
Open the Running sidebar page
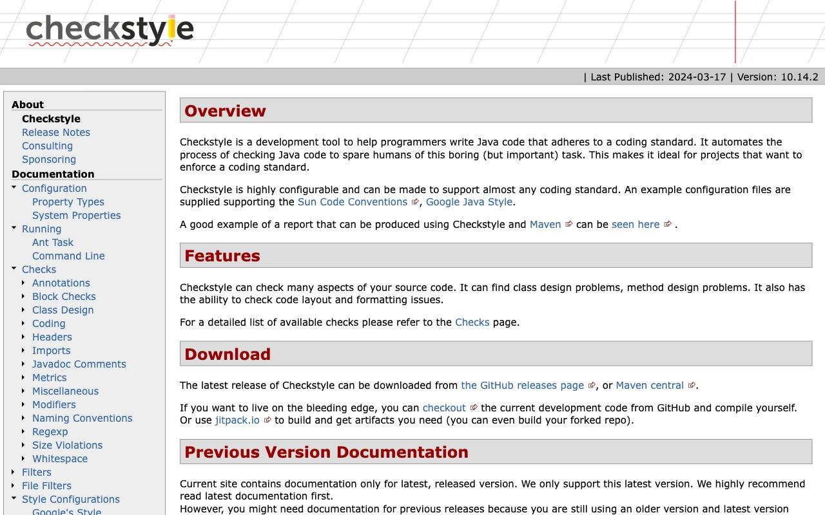[41, 229]
